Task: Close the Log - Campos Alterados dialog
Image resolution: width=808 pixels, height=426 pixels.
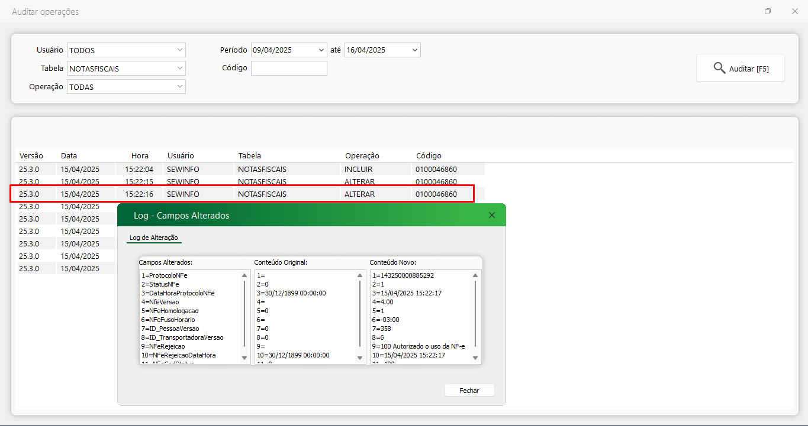Action: click(491, 216)
